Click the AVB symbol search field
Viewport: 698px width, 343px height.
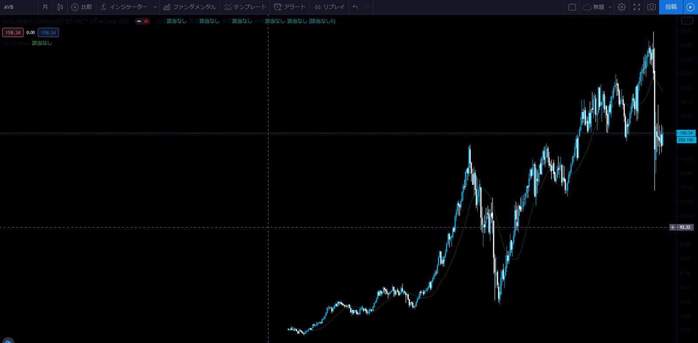17,7
